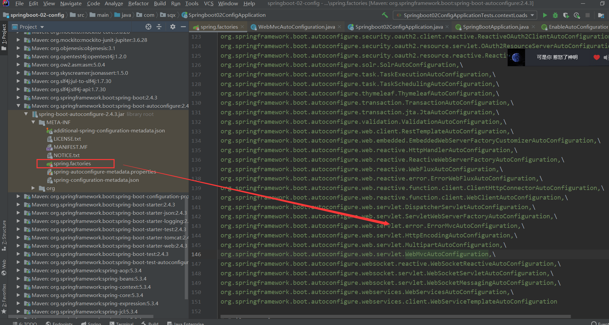Click the heart icon on music widget
609x325 pixels.
tap(596, 57)
